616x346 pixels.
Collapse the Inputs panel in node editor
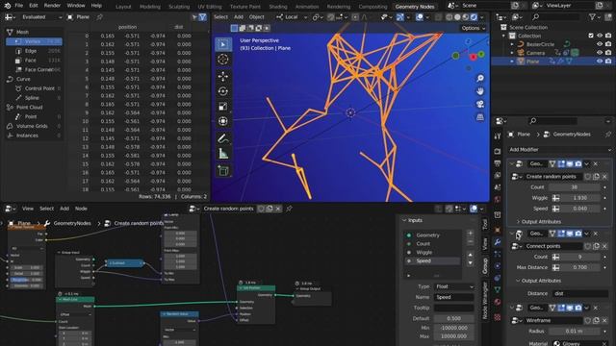pos(412,220)
